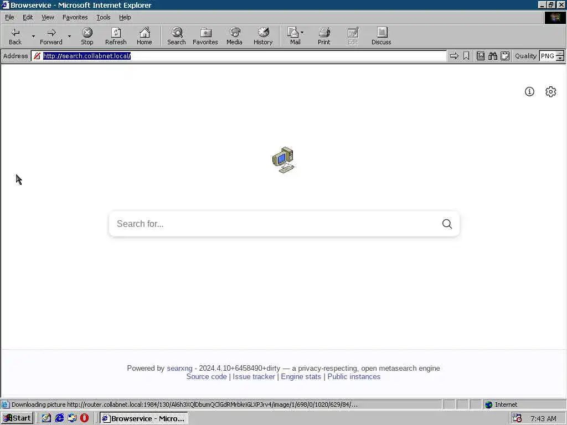Stop the page loading
567x425 pixels.
[x=87, y=36]
